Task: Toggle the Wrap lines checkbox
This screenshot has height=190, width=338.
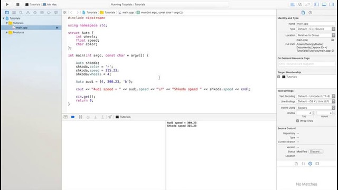Action: click(297, 121)
